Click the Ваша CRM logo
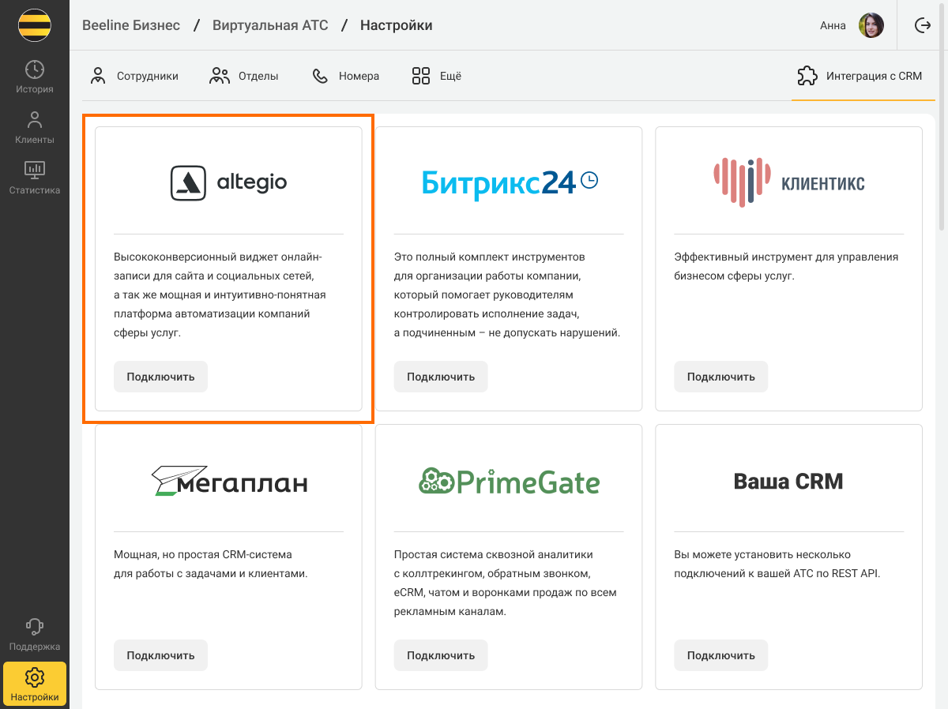Viewport: 948px width, 709px height. click(x=788, y=481)
